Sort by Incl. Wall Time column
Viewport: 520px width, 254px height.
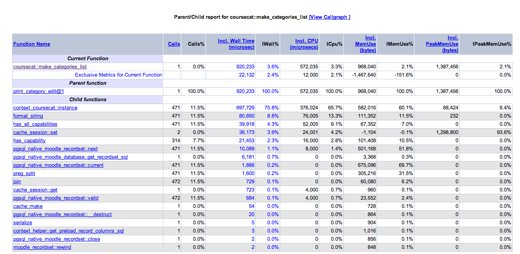pyautogui.click(x=236, y=44)
